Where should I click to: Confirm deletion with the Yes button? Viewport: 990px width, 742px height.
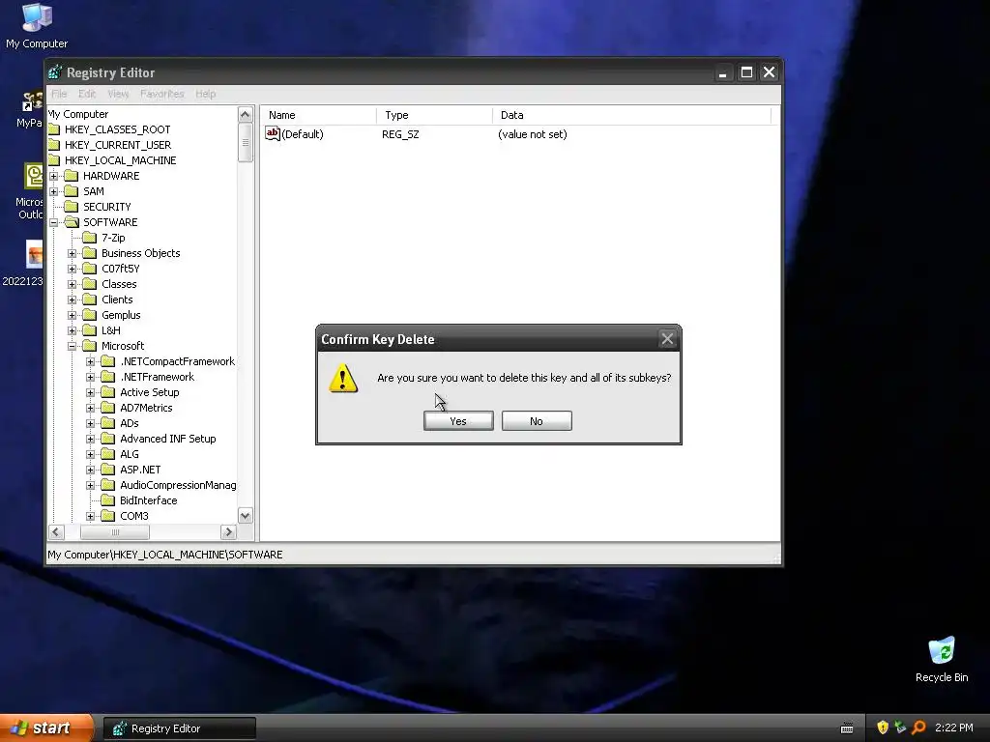tap(458, 421)
